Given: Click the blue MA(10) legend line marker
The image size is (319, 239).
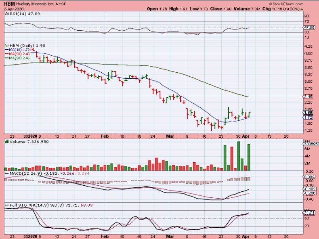Looking at the screenshot, I should click(7, 50).
